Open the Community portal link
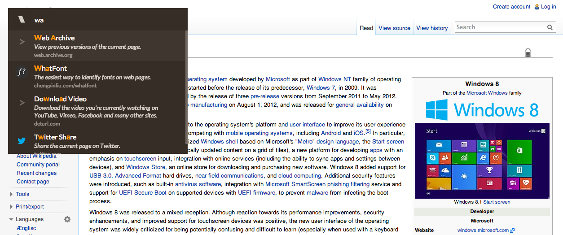 (x=38, y=165)
